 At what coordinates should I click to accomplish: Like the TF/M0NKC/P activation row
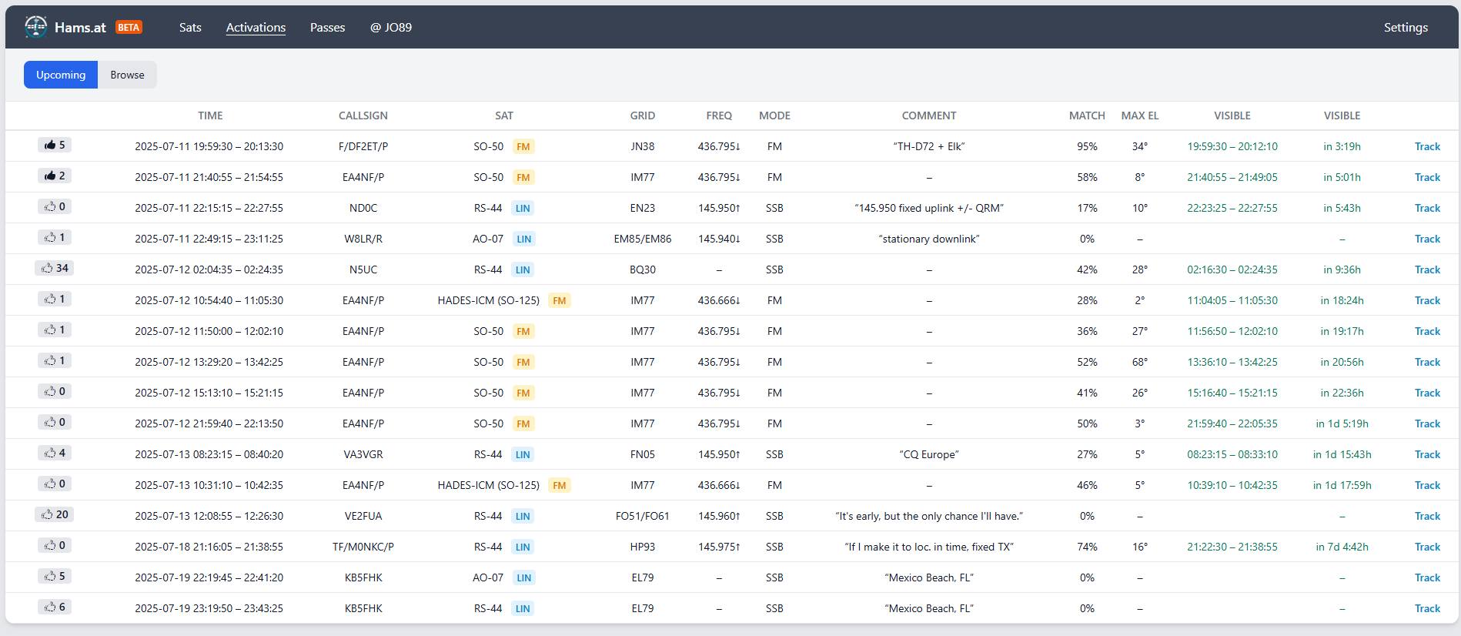pyautogui.click(x=55, y=546)
